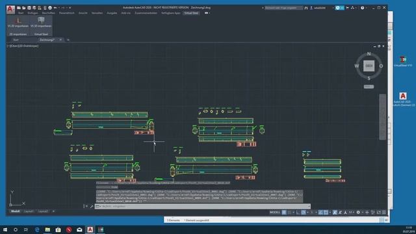Open Ansicht ribbon tab
Image resolution: width=416 pixels, height=234 pixels.
click(x=83, y=13)
